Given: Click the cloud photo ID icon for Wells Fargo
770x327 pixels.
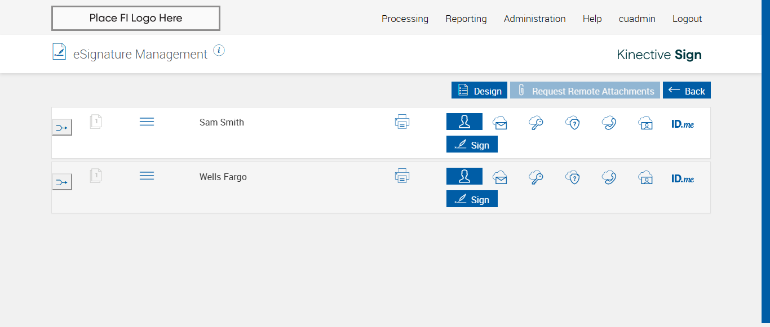Looking at the screenshot, I should pyautogui.click(x=645, y=177).
